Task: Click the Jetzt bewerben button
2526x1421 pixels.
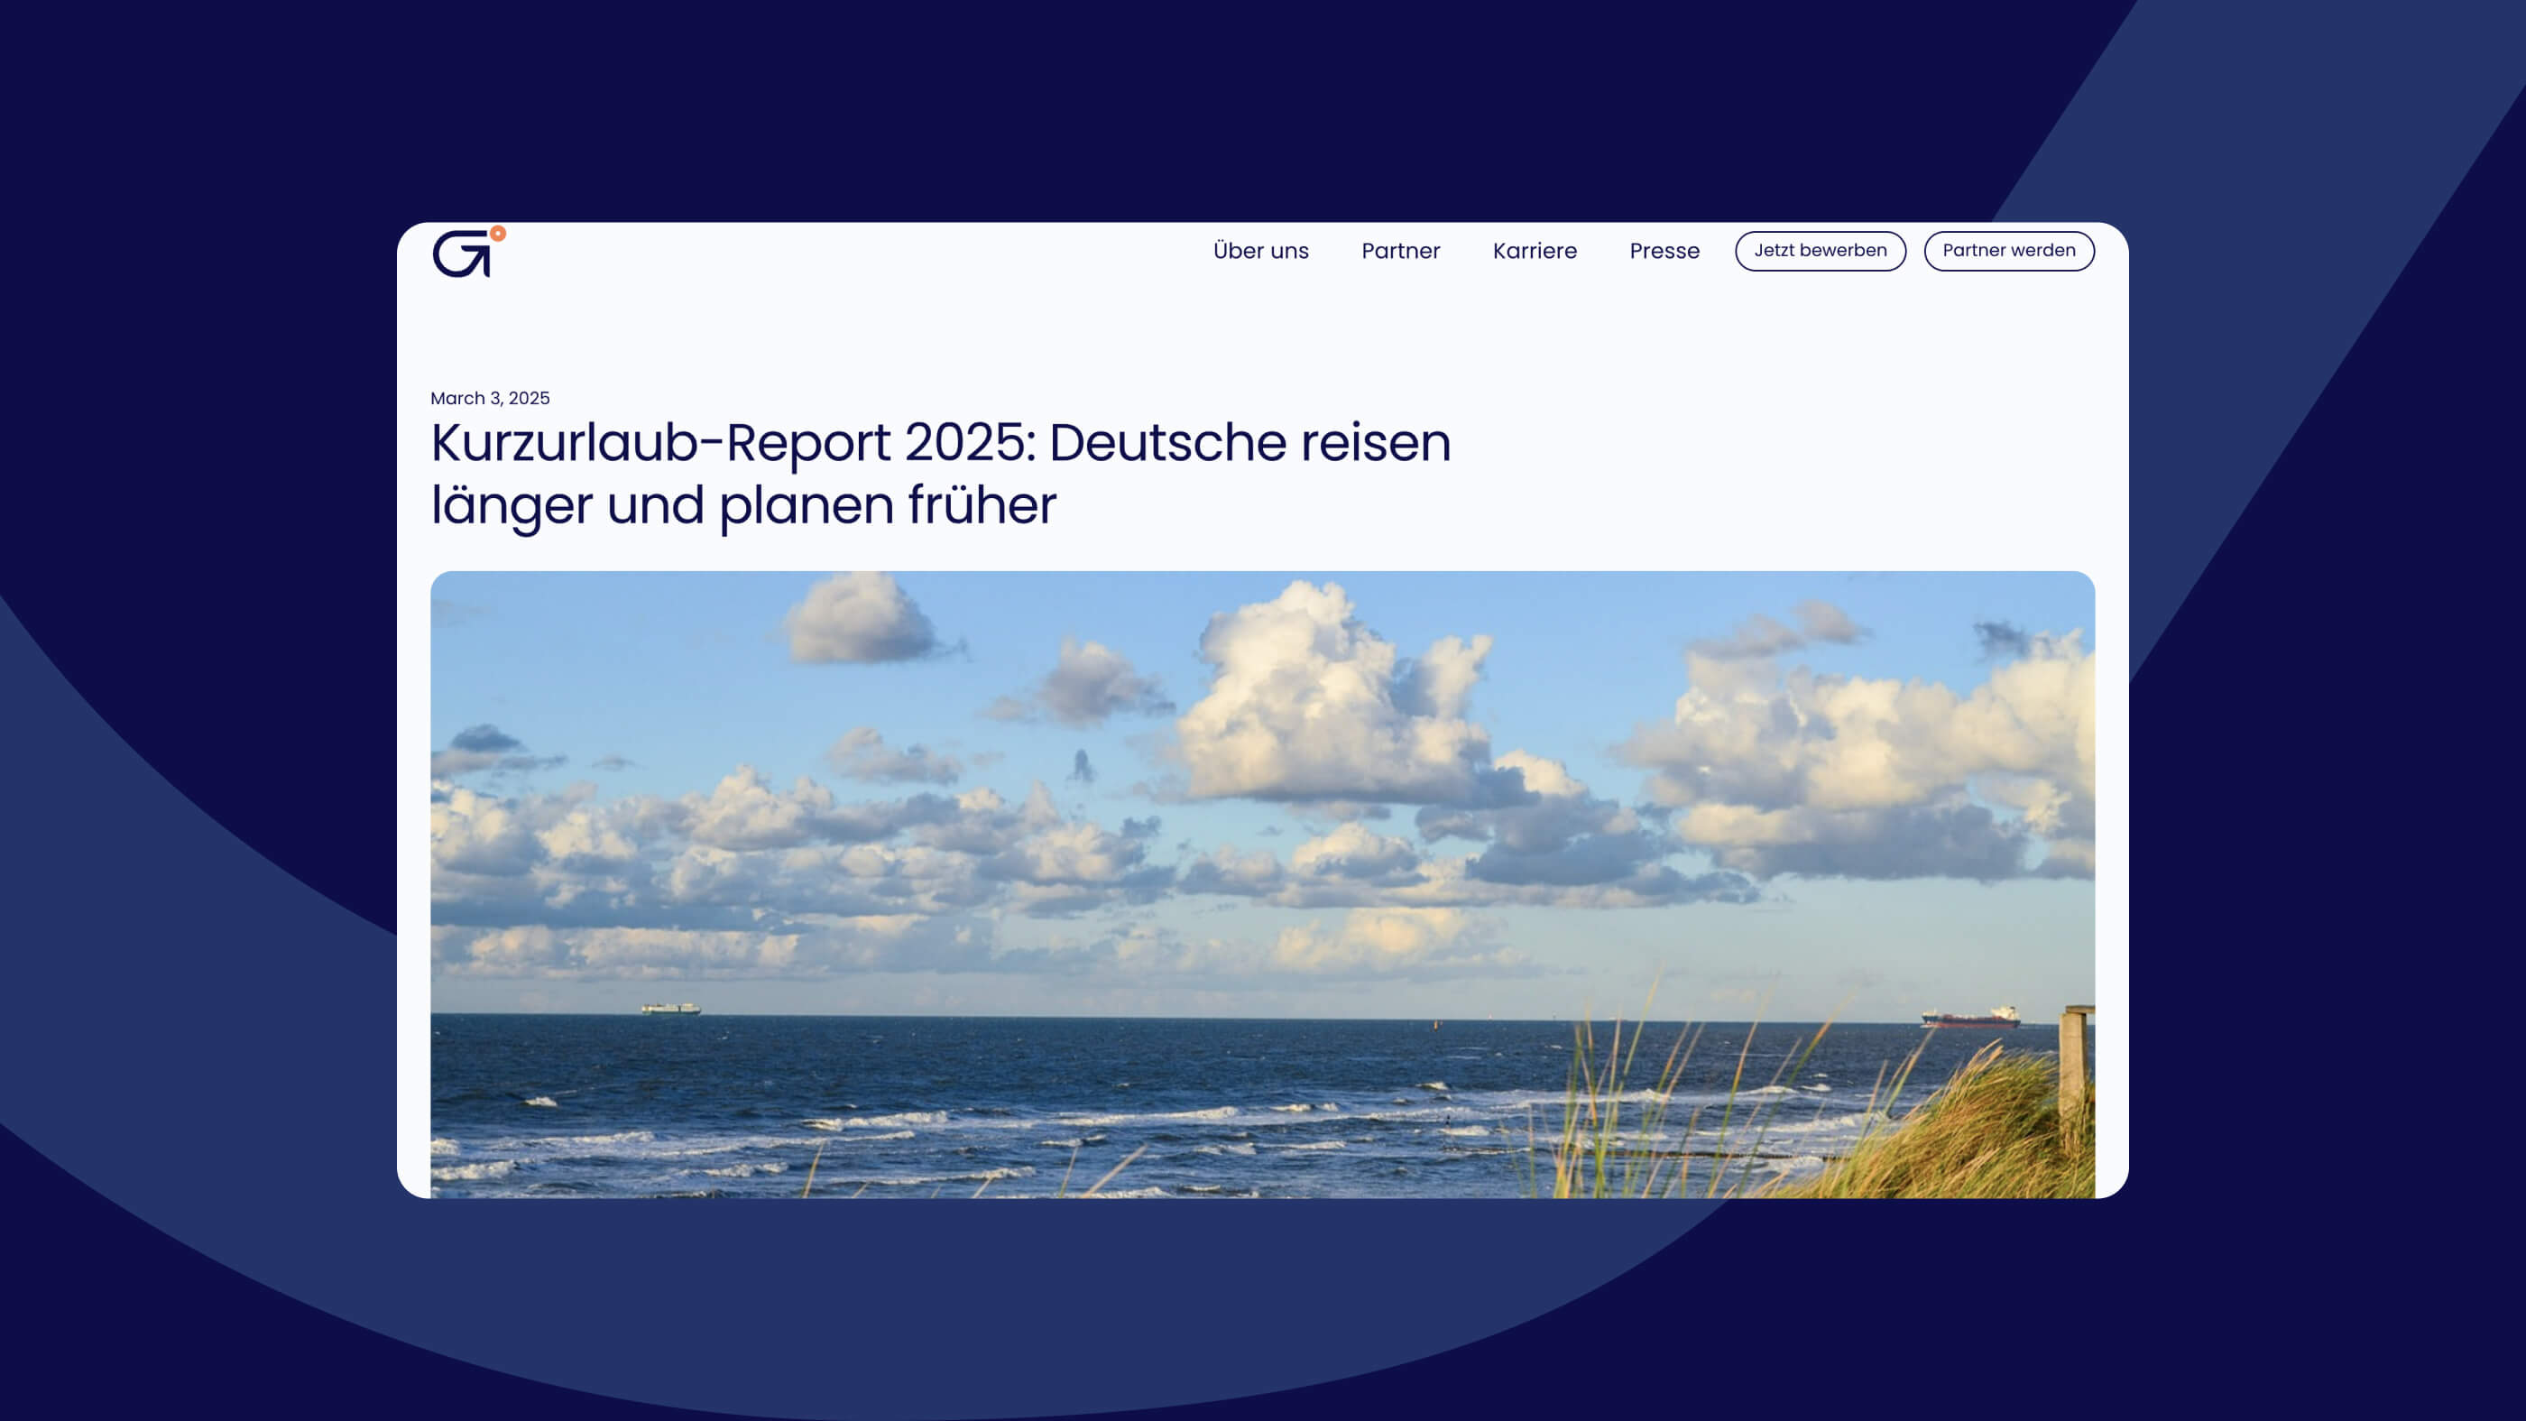Action: (x=1820, y=251)
